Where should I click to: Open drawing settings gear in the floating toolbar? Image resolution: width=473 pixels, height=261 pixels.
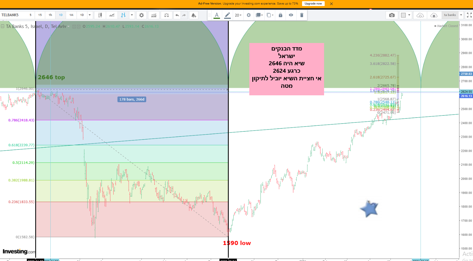pyautogui.click(x=249, y=15)
